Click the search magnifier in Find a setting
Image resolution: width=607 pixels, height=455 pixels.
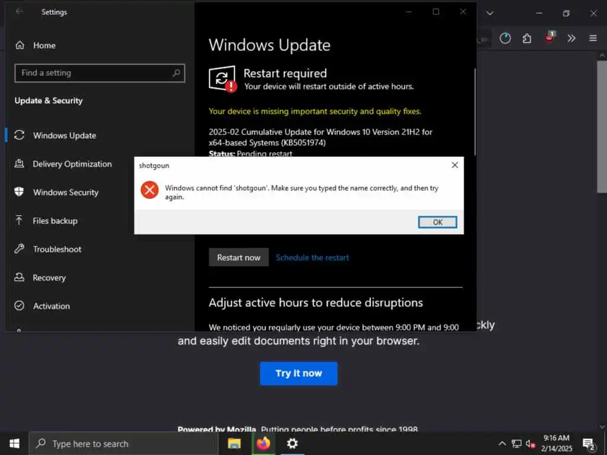176,73
